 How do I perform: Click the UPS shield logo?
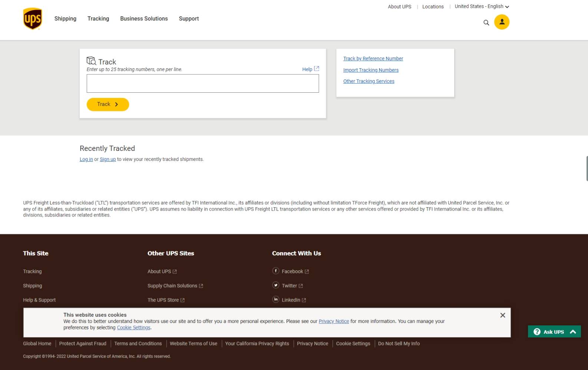[x=33, y=19]
